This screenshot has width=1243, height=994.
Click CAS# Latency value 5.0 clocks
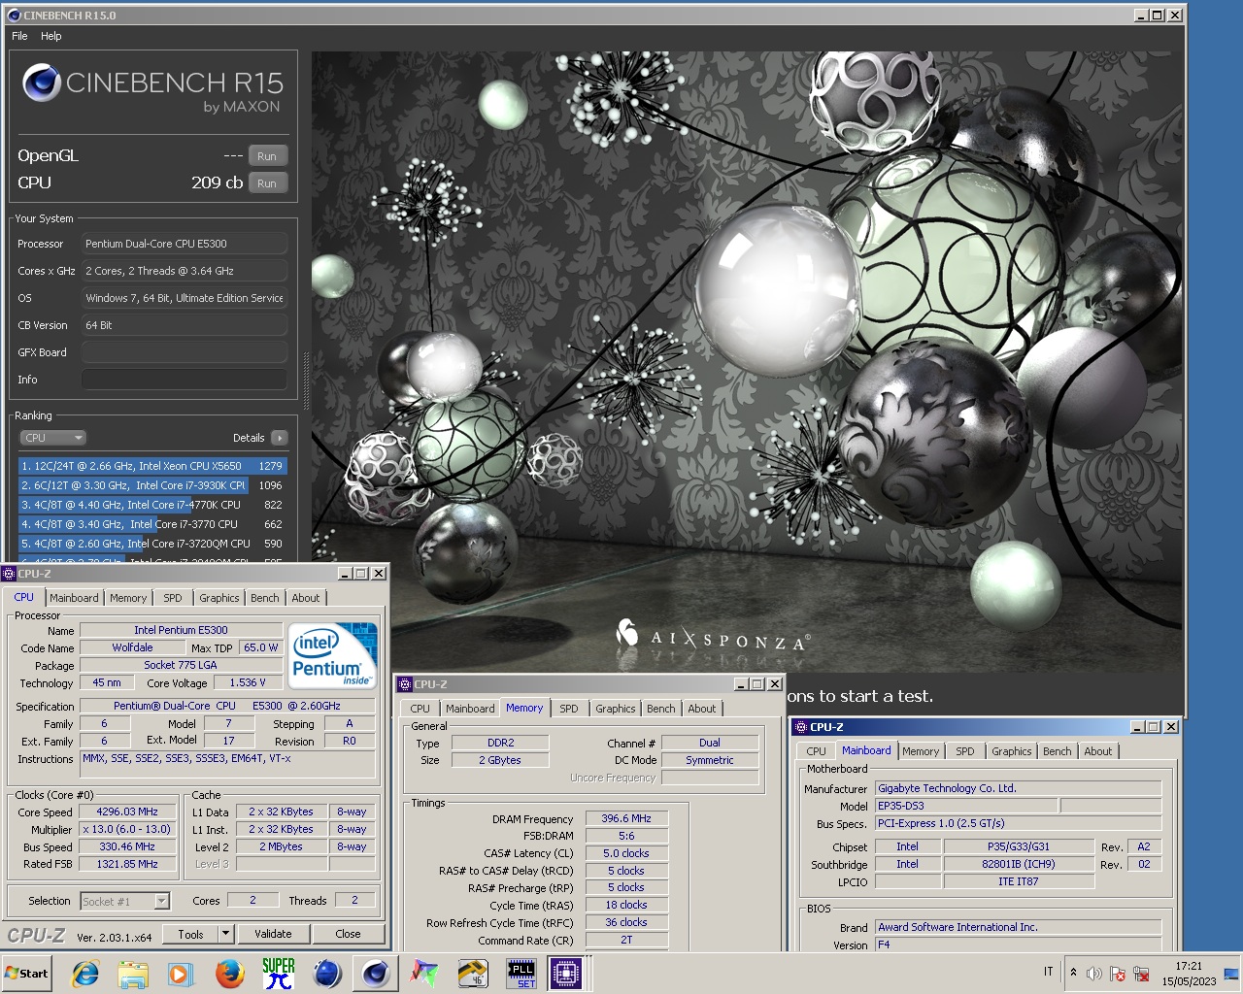coord(626,853)
